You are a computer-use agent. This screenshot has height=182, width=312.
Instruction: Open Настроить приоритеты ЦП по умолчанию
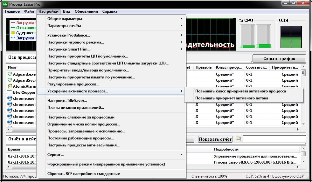(111, 56)
